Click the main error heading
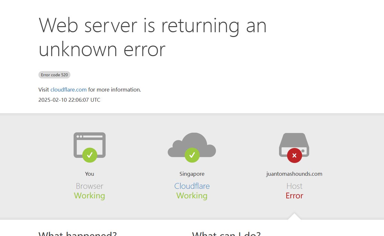Viewport: 384px width, 236px height. [x=153, y=37]
